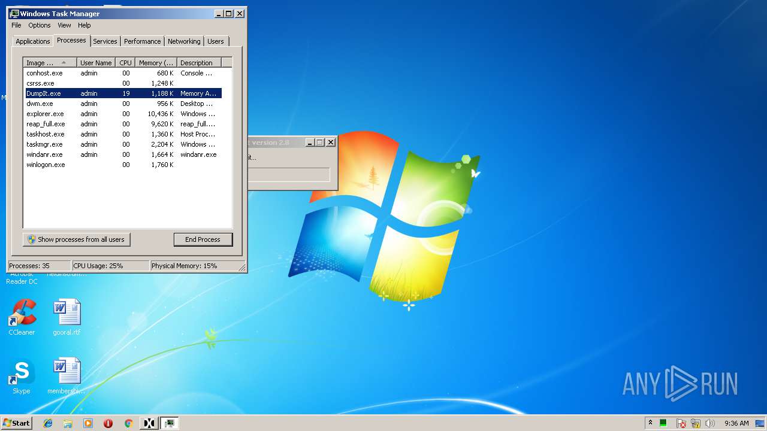Click the progress bar in version 2.8 window
The height and width of the screenshot is (431, 767).
click(x=289, y=175)
